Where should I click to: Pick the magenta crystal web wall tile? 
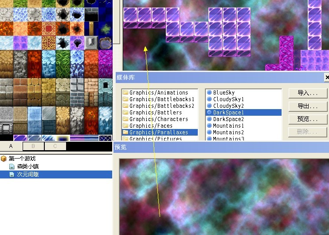click(x=106, y=64)
